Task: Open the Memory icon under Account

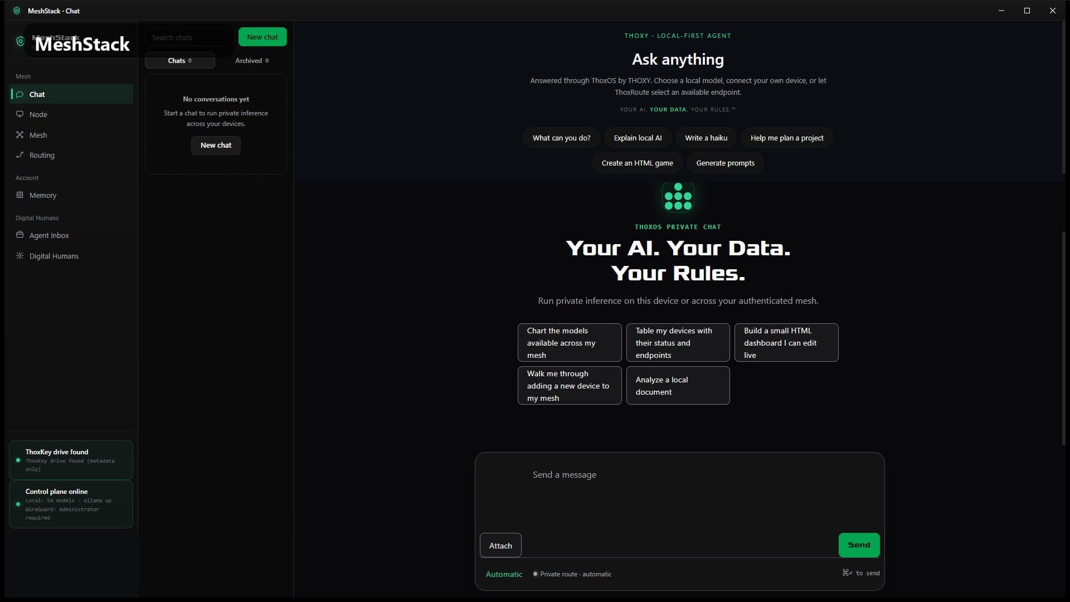Action: (x=20, y=195)
